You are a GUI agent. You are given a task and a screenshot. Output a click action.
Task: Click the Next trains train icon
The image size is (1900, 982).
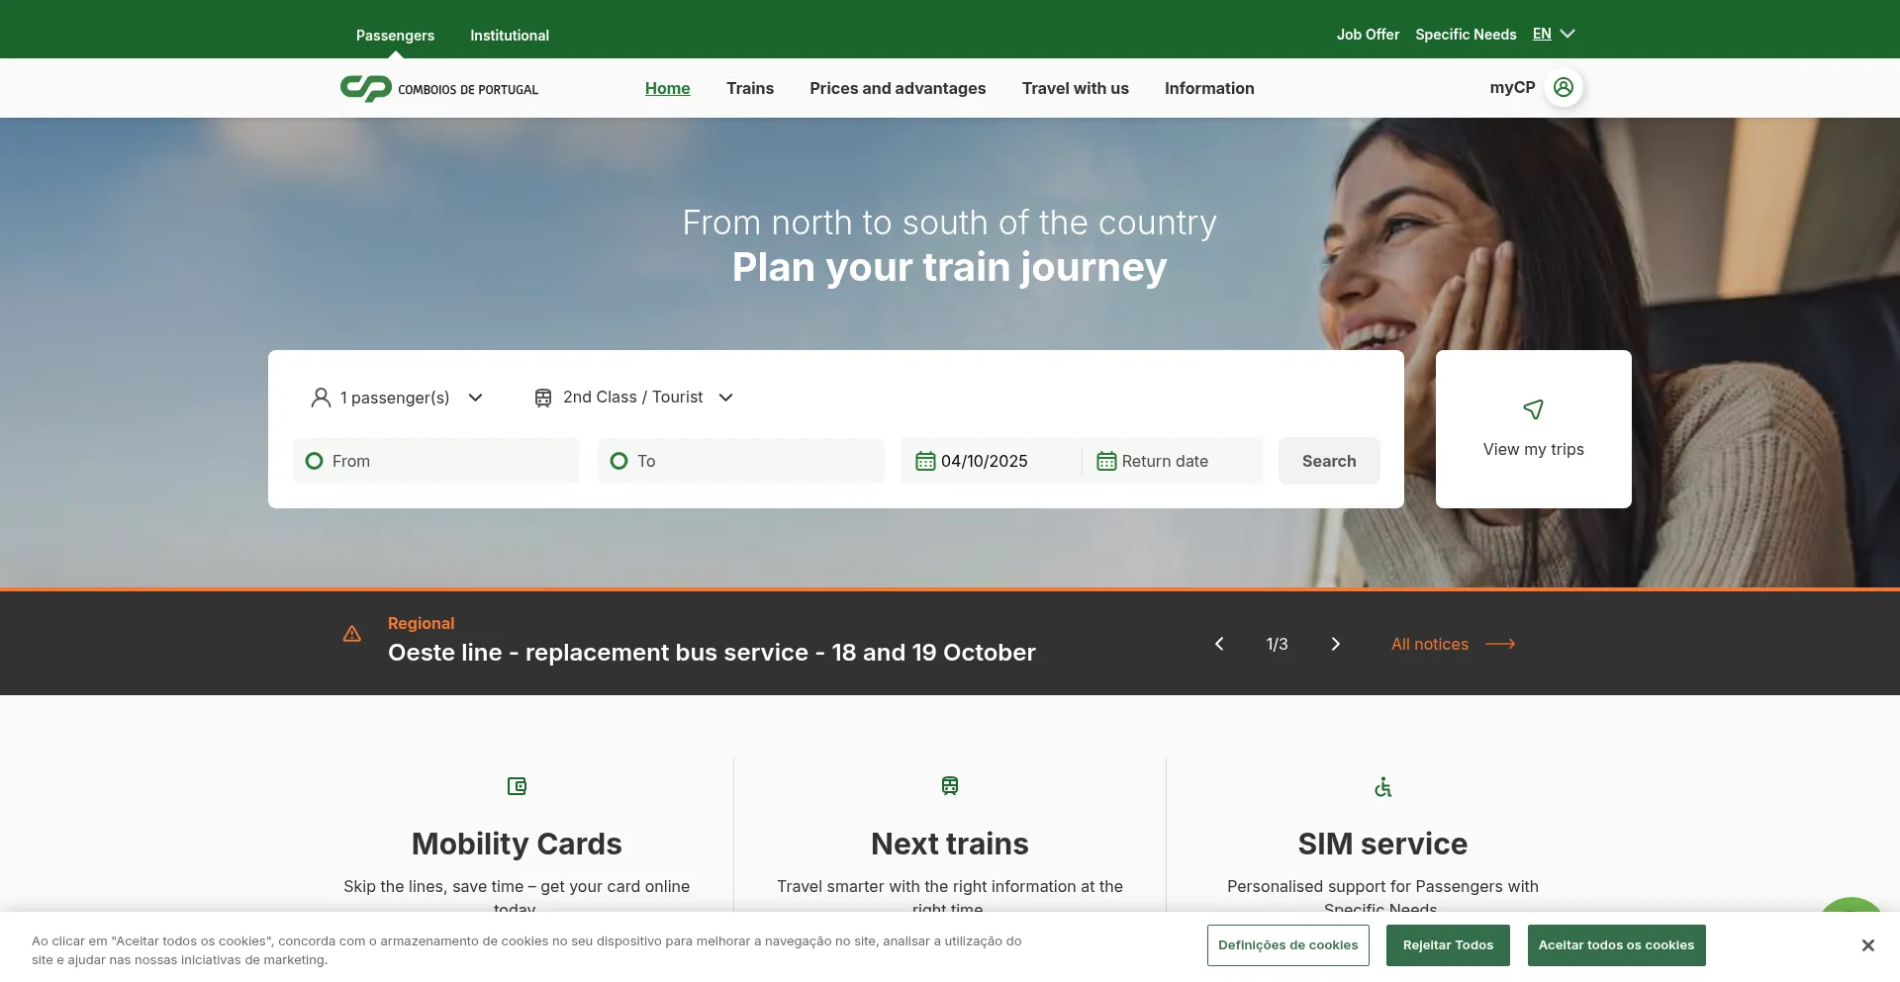(950, 786)
